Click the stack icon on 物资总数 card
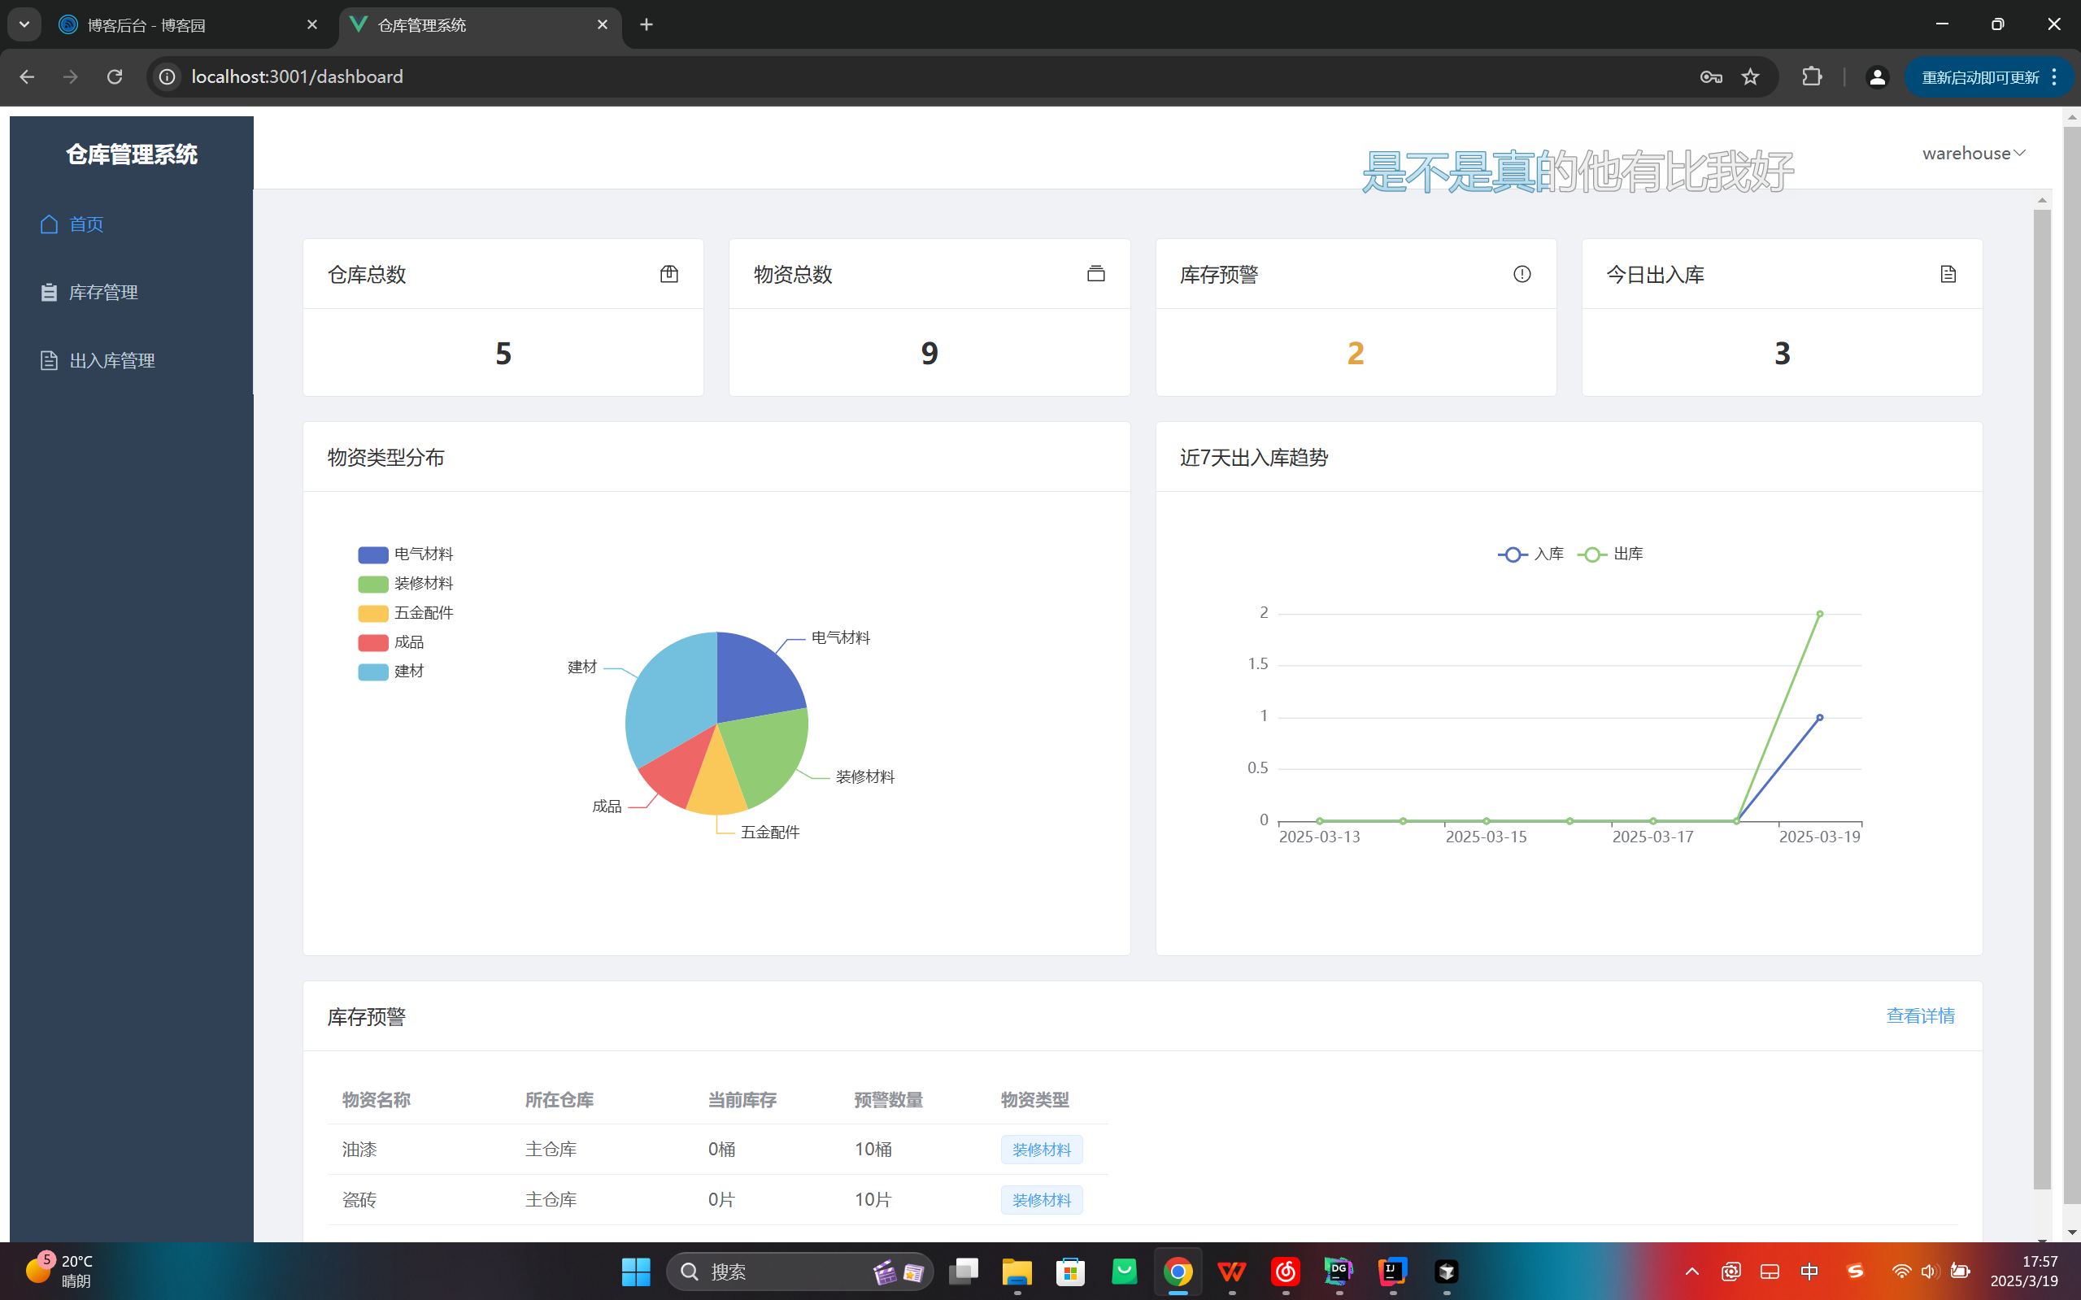Screen dimensions: 2081x1300 [x=1095, y=274]
